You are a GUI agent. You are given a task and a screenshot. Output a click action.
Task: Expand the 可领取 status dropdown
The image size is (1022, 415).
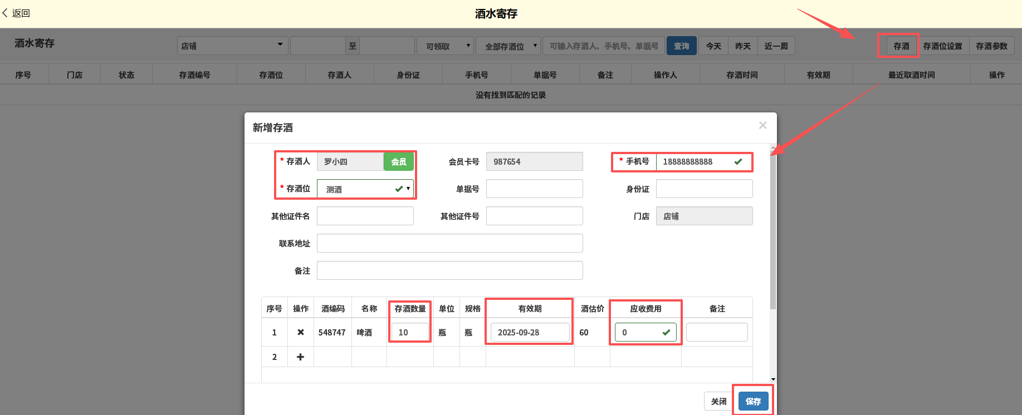[445, 46]
